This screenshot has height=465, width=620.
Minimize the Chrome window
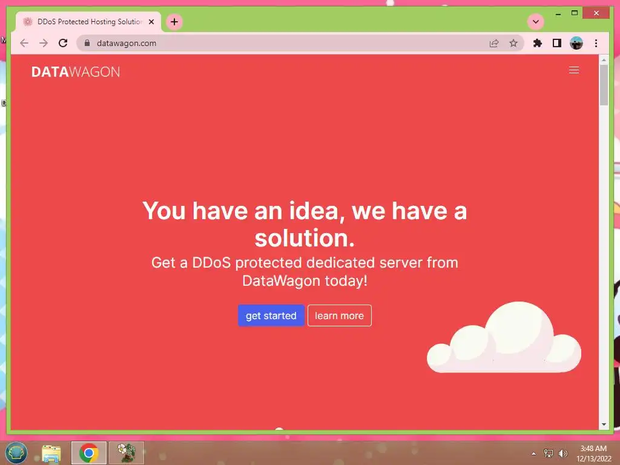[558, 14]
